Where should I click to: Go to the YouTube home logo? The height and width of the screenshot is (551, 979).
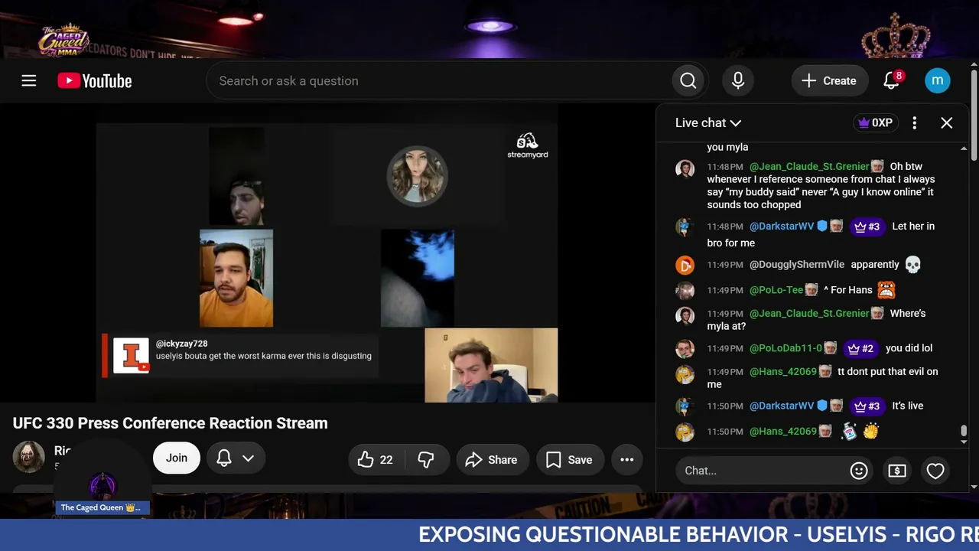click(x=95, y=81)
